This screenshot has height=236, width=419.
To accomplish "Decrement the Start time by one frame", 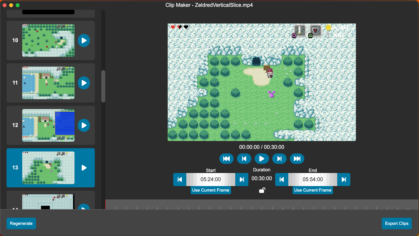I will click(179, 179).
